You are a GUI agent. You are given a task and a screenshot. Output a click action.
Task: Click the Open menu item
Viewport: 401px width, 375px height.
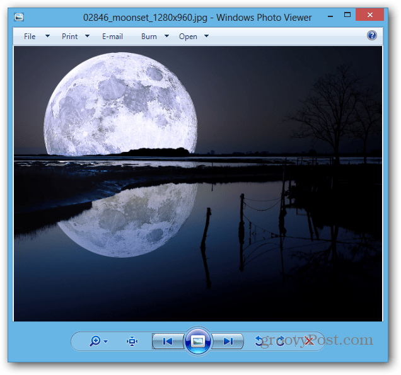188,37
